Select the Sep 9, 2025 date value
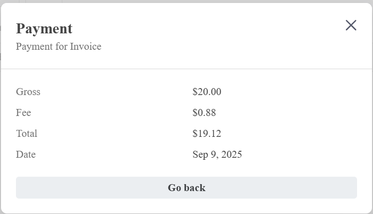373x214 pixels. [217, 155]
